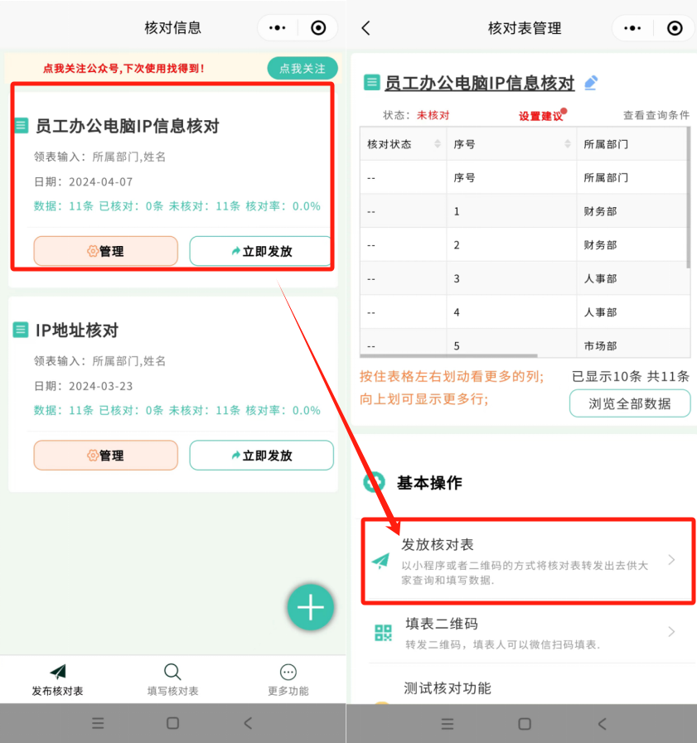Click 管理 button on 员工办公电脑IP信息核对 card
This screenshot has height=743, width=697.
pos(106,251)
